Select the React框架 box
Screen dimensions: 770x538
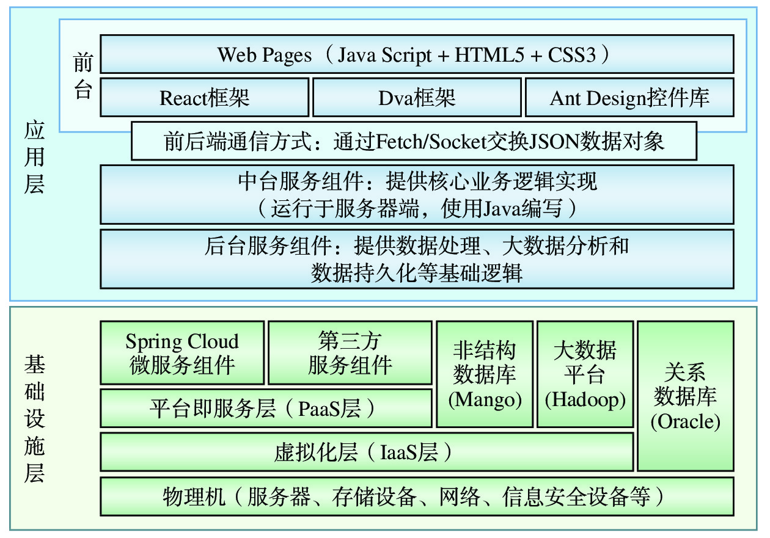(204, 97)
